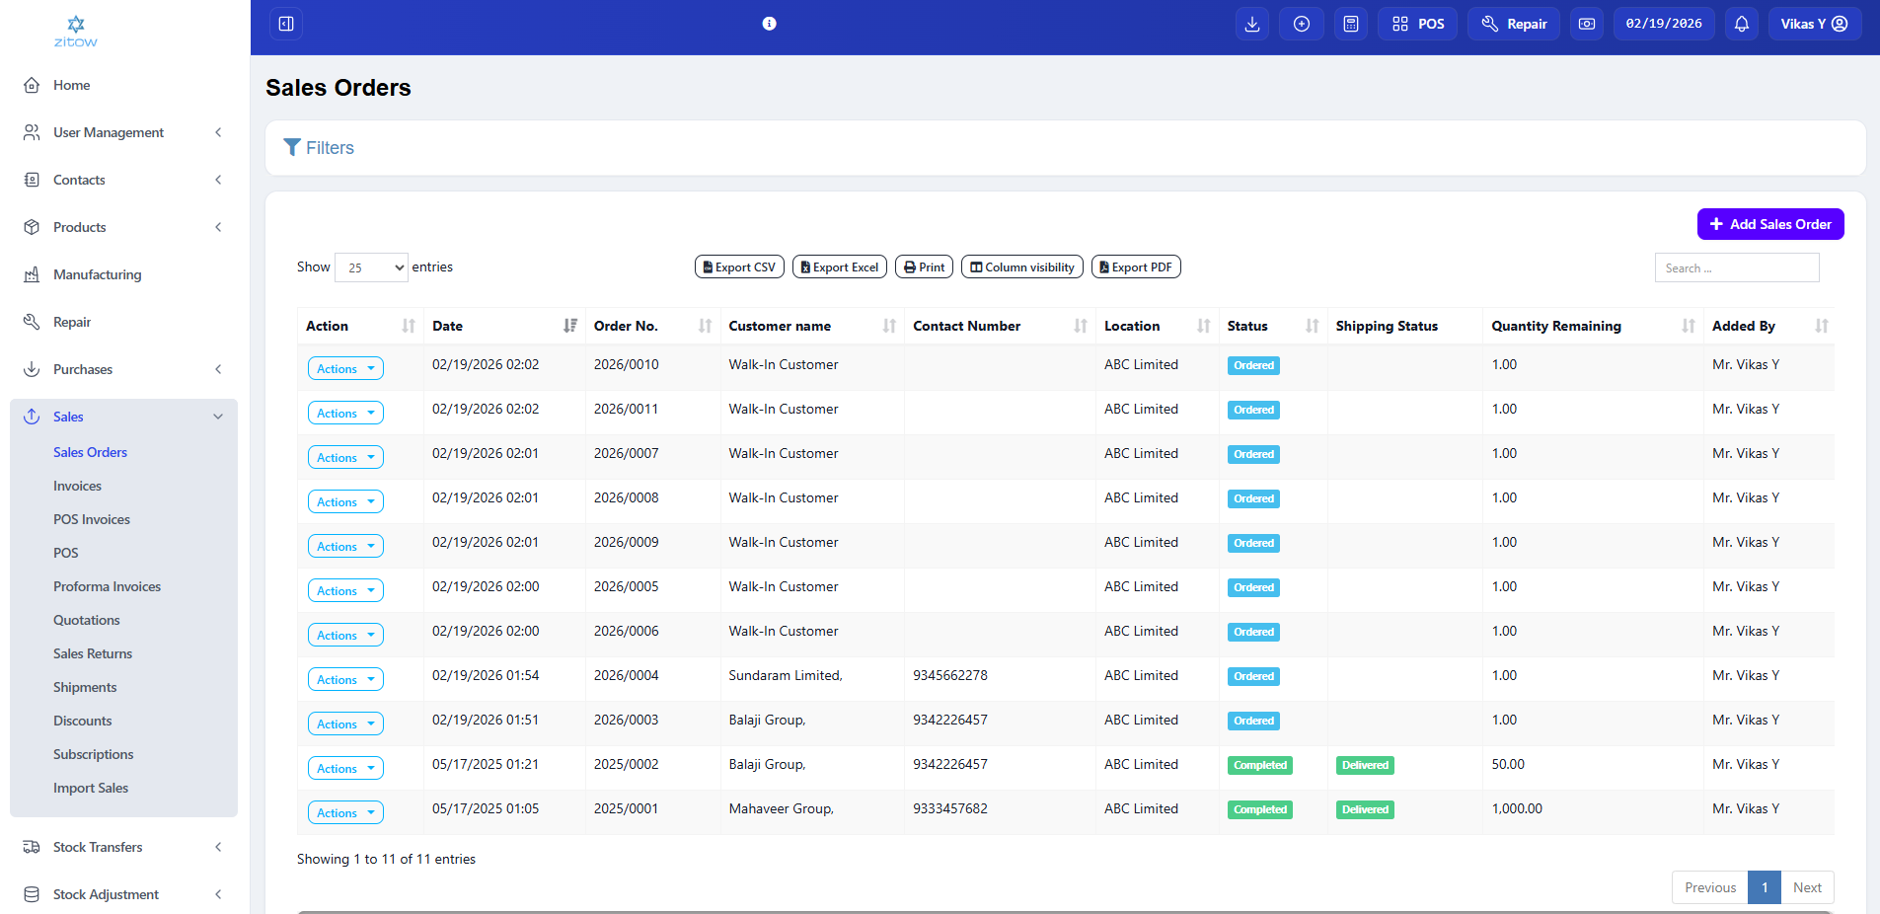
Task: Select the calculator icon in the top bar
Action: [x=1350, y=23]
